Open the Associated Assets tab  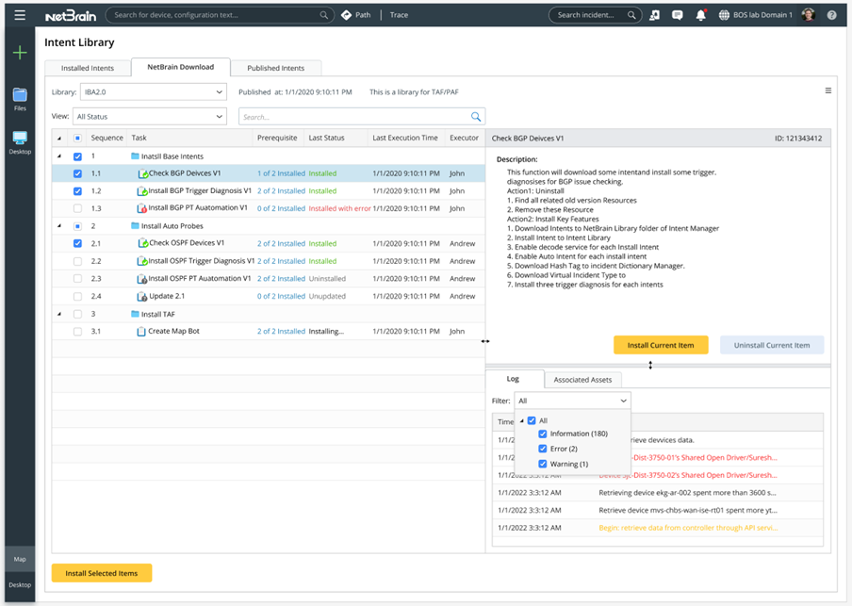582,380
